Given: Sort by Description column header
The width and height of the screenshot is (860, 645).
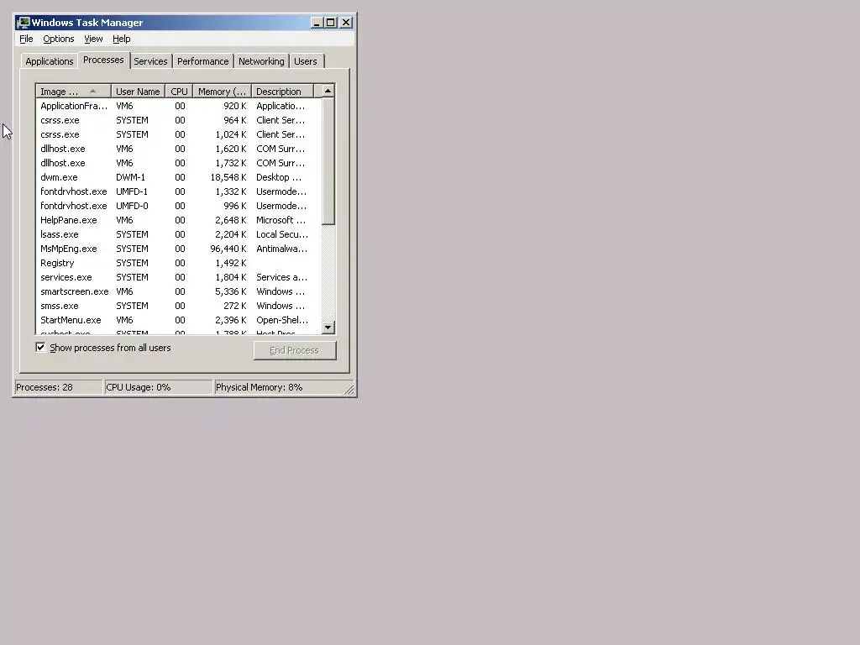Looking at the screenshot, I should tap(282, 92).
